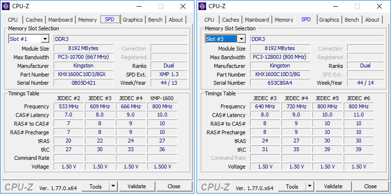Open the Tools dropdown arrow in left window
The width and height of the screenshot is (391, 194).
click(x=113, y=186)
